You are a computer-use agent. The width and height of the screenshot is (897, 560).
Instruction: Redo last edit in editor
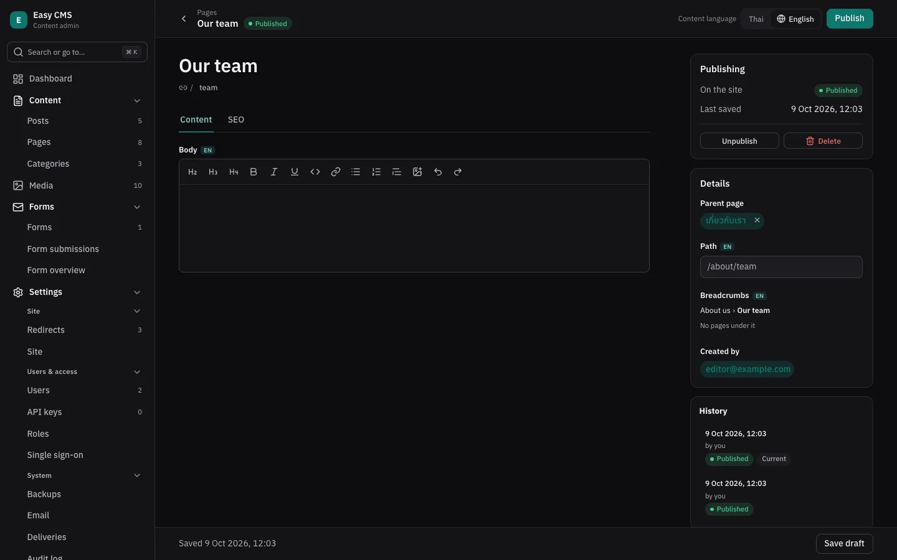pyautogui.click(x=458, y=172)
